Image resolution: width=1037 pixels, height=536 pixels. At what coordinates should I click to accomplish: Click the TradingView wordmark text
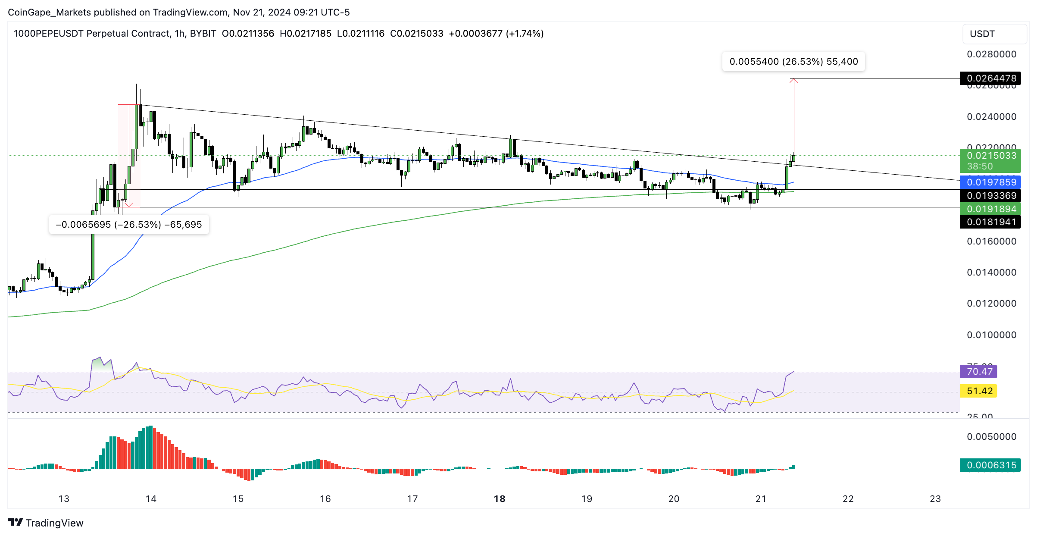pos(54,523)
